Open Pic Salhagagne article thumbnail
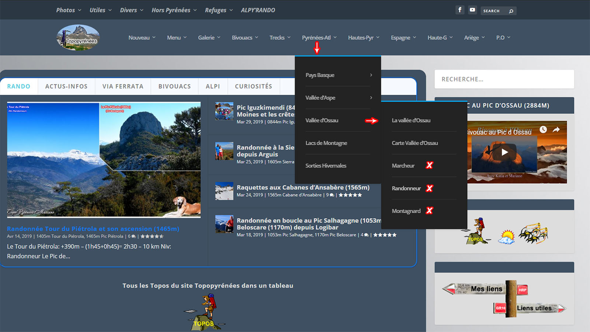The image size is (590, 332). 224,224
